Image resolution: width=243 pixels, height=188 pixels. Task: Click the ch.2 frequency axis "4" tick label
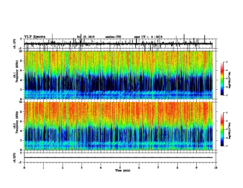pyautogui.click(x=21, y=131)
